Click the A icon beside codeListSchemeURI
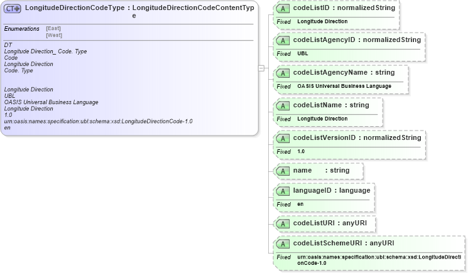Screen dimensions: 468x273 [283, 244]
